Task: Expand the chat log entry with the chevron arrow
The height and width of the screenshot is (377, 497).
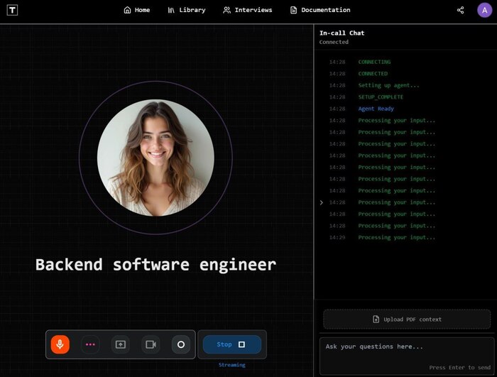Action: [x=322, y=202]
